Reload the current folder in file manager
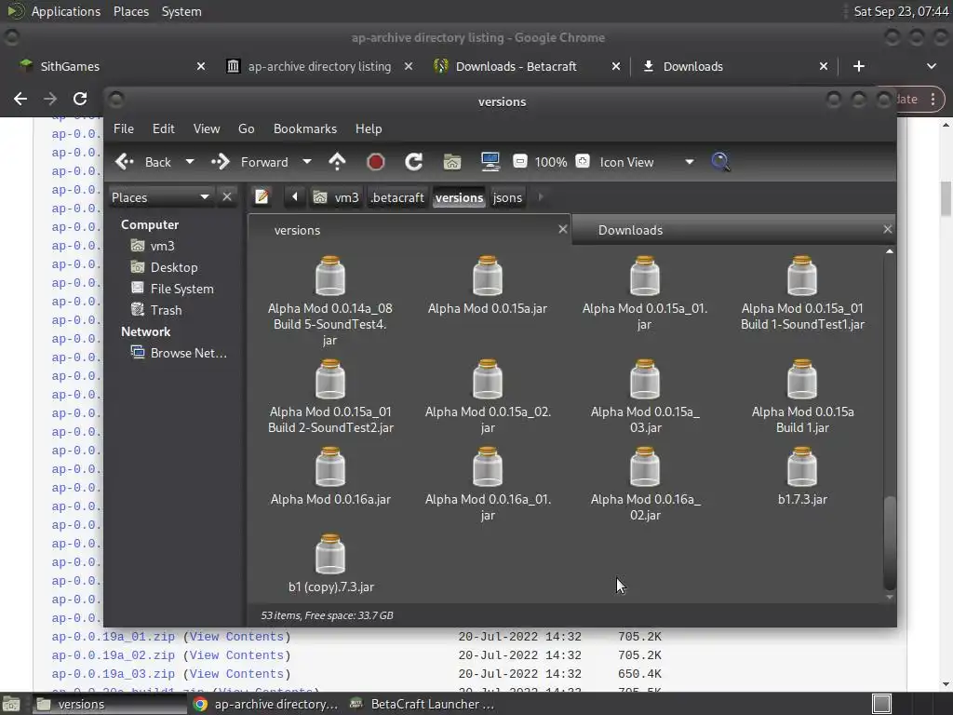Screen dimensions: 953x715 click(414, 162)
